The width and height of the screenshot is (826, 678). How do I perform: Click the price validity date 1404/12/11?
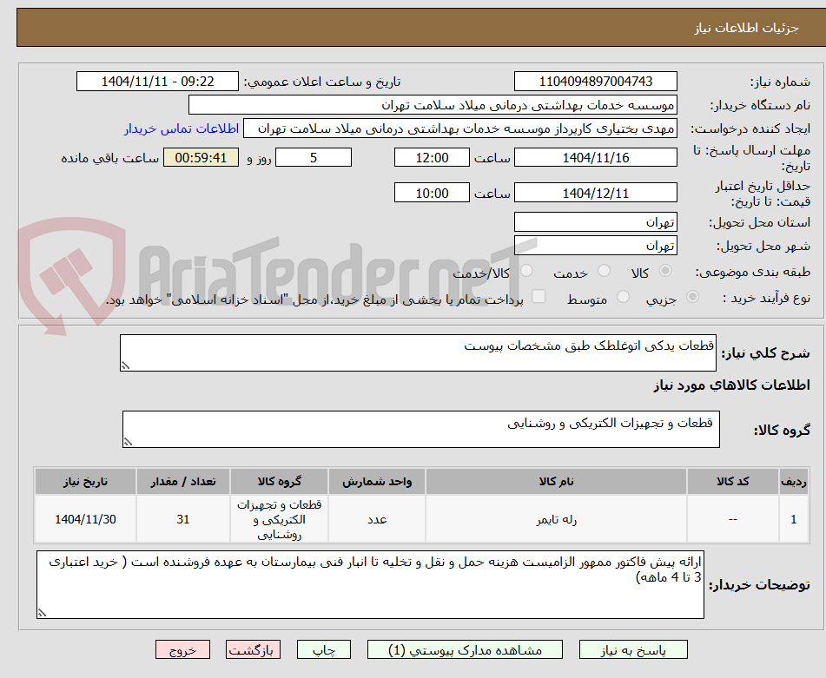tap(595, 193)
